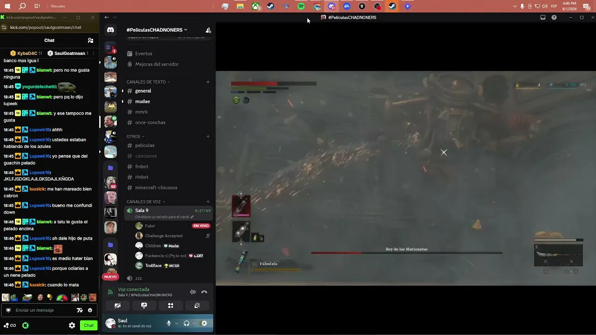Select Sala 9 voice channel
The image size is (596, 335).
169,213
